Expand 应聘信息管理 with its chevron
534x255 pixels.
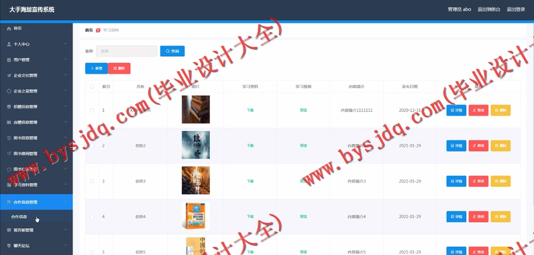coord(65,122)
